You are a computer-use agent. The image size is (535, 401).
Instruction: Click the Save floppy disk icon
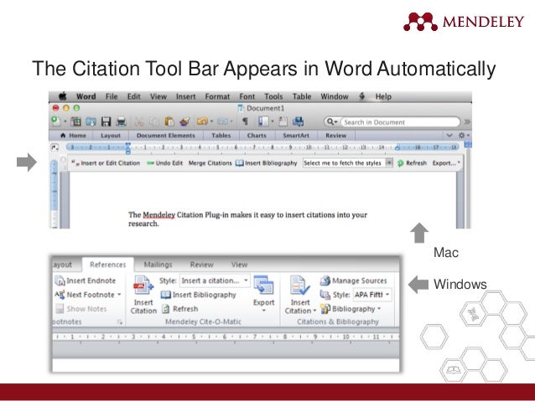(x=106, y=121)
